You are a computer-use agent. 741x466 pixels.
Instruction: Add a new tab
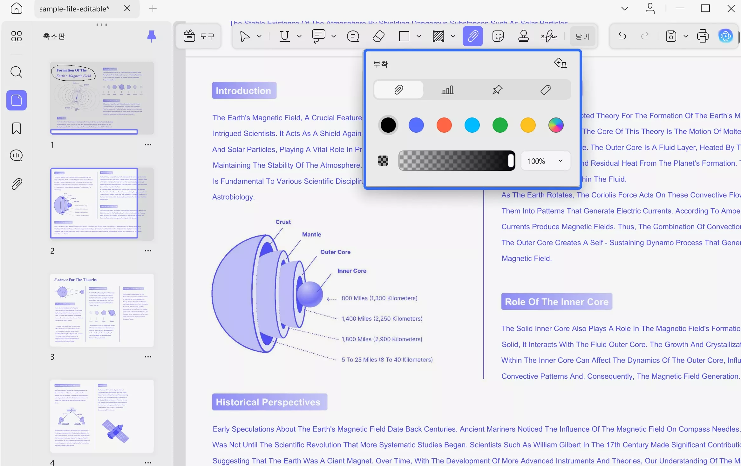153,9
